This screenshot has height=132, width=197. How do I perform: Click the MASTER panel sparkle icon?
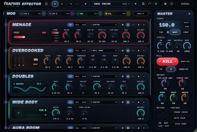click(189, 14)
